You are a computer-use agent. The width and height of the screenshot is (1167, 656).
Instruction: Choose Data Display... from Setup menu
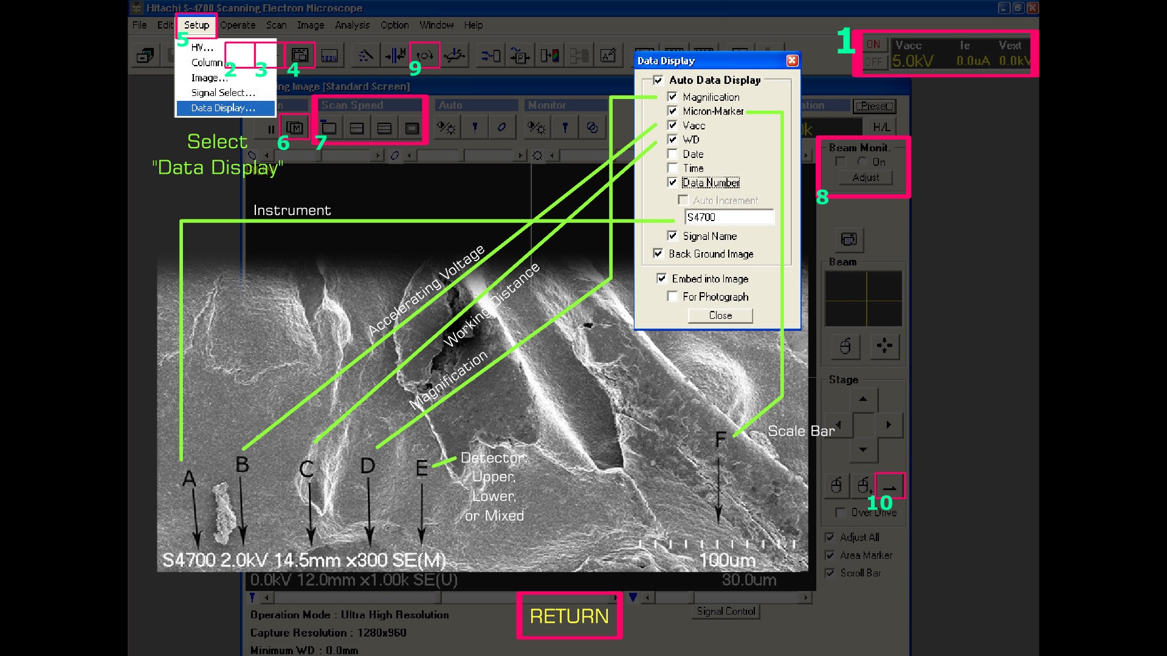[x=225, y=108]
